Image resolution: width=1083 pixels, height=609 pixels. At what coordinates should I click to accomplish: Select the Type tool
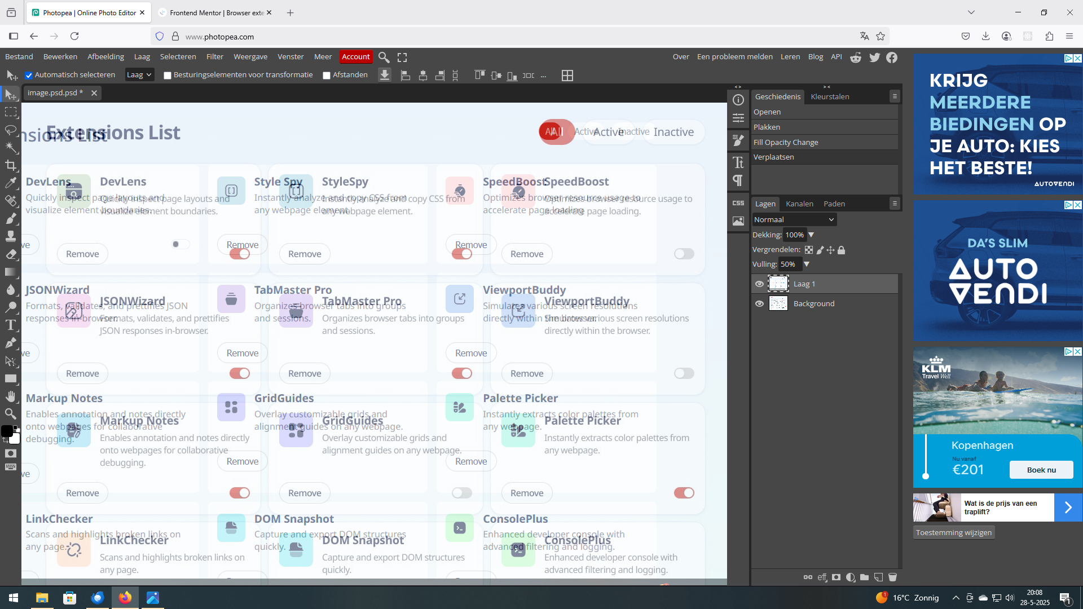tap(11, 325)
